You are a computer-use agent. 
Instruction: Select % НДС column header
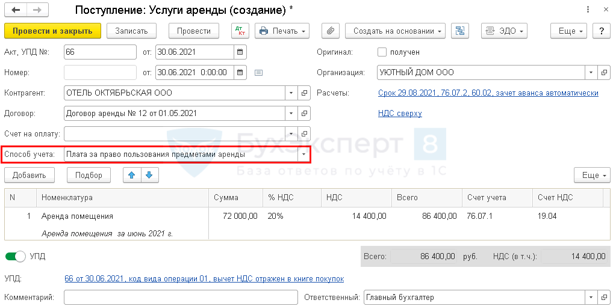(291, 198)
